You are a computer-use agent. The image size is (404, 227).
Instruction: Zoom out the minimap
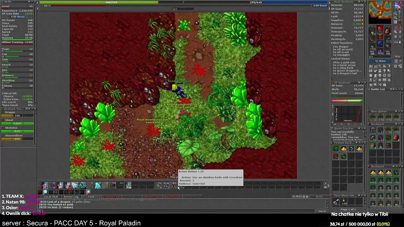coord(395,14)
